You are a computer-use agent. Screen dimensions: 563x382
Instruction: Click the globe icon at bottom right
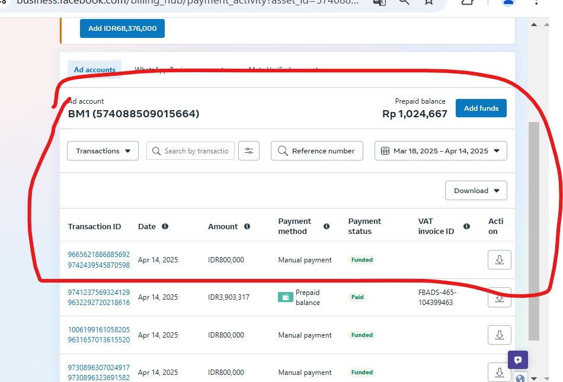(520, 378)
